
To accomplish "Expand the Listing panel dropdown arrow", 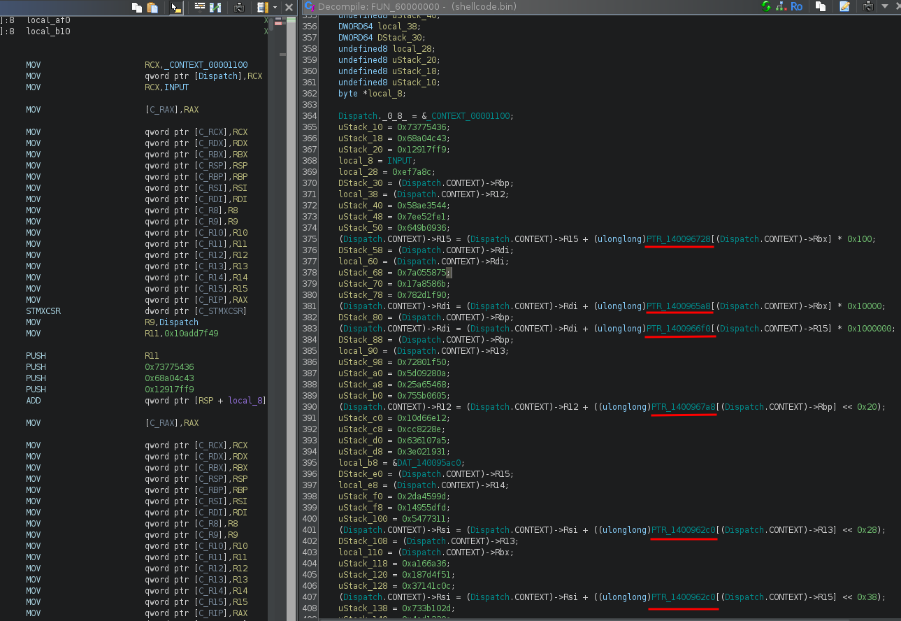I will click(275, 7).
